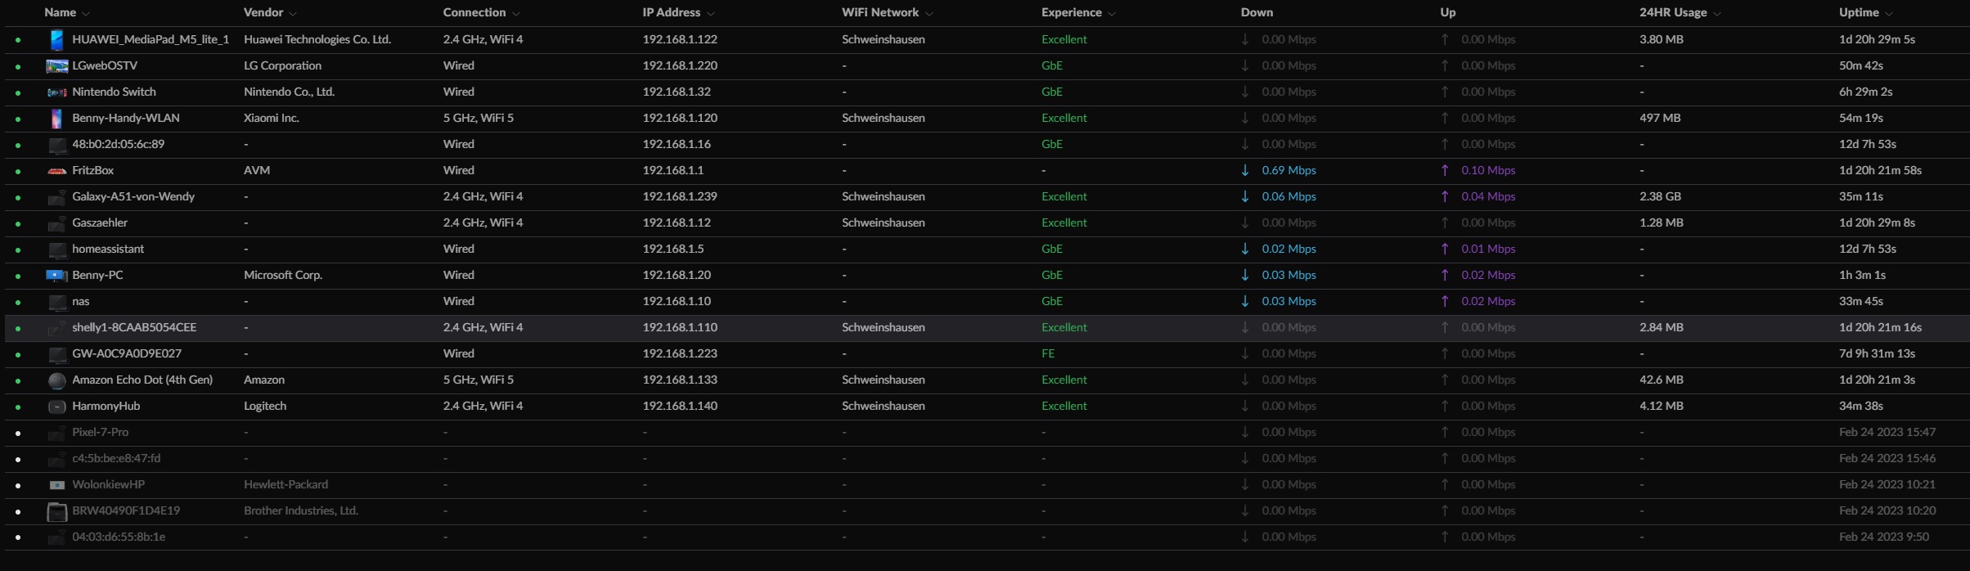Click offline status dot for Pixel-7-Pro

[18, 433]
